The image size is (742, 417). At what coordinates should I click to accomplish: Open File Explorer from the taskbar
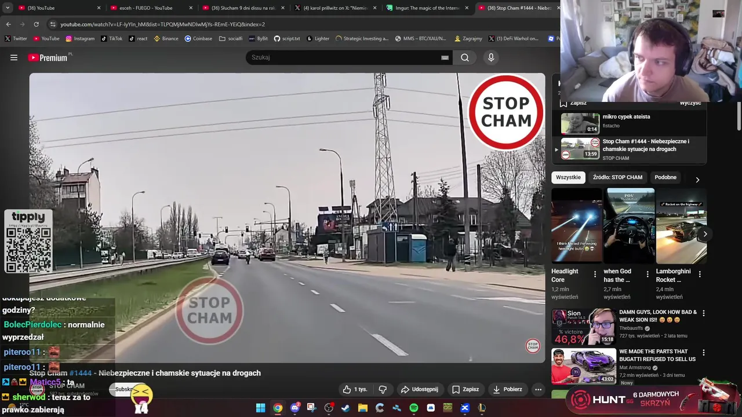pos(363,408)
